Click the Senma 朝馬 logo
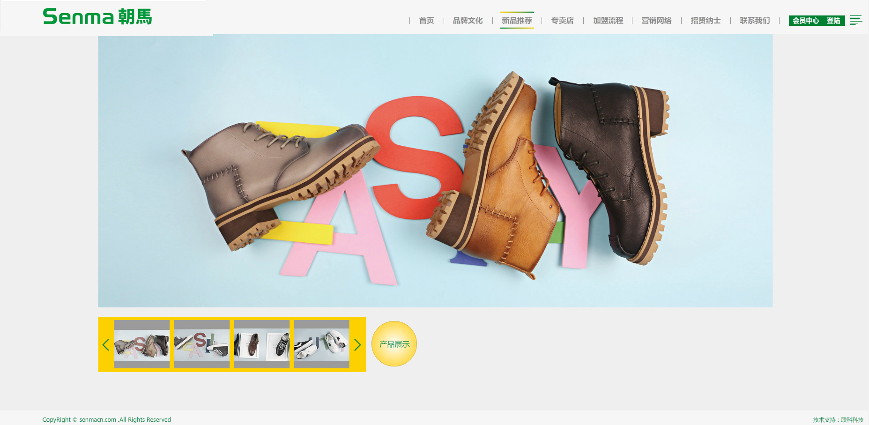Image resolution: width=869 pixels, height=425 pixels. (97, 17)
